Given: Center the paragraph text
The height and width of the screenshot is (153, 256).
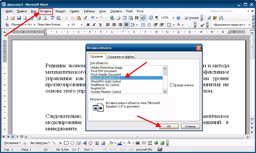Looking at the screenshot, I should 114,25.
